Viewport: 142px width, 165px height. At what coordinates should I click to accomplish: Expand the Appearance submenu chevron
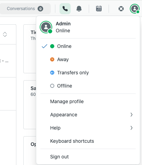tap(132, 115)
